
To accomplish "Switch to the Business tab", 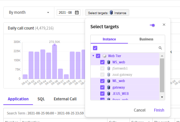I will pos(146,39).
